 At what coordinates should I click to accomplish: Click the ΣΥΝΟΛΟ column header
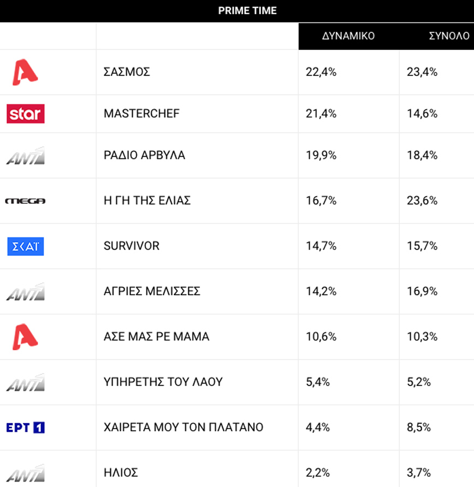448,36
